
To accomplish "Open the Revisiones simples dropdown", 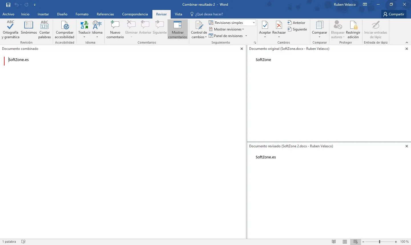I will point(253,23).
